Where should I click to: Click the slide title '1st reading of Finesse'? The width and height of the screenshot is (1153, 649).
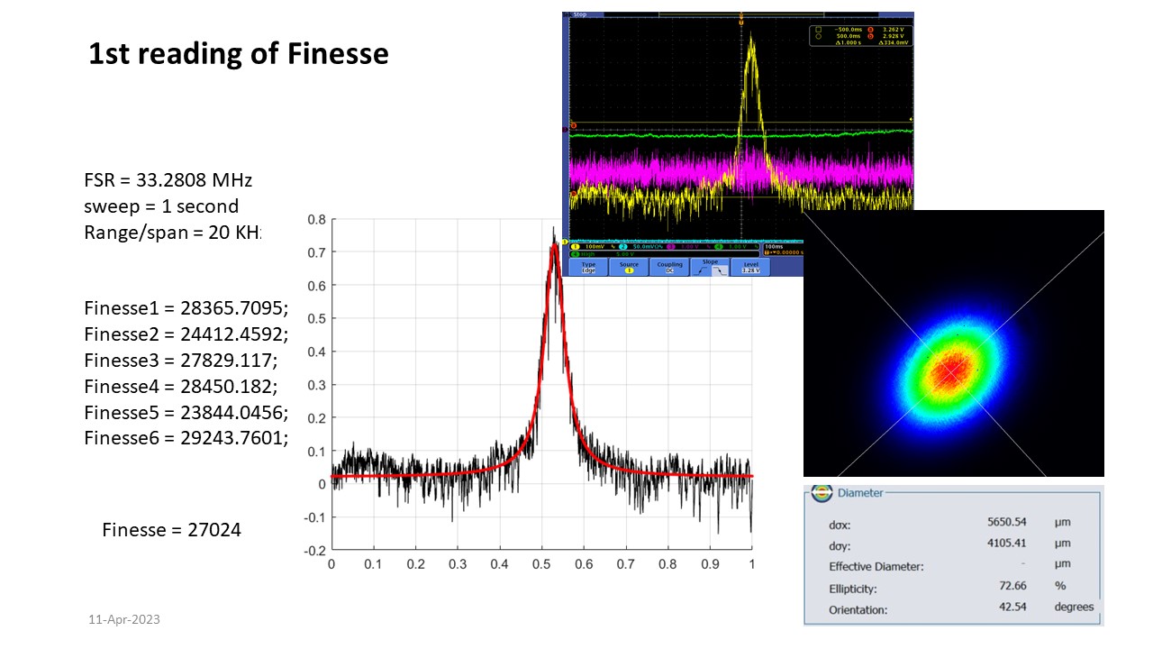(x=239, y=55)
